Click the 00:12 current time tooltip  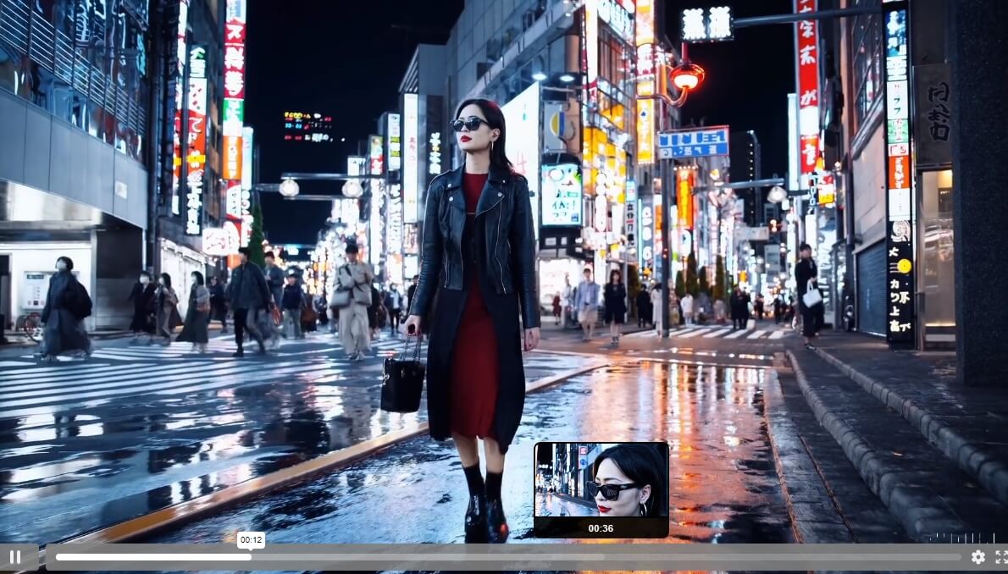(x=251, y=540)
